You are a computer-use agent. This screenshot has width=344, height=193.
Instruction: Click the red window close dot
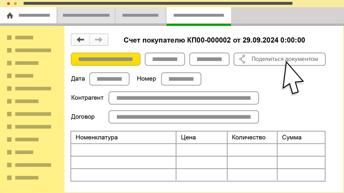click(x=8, y=4)
